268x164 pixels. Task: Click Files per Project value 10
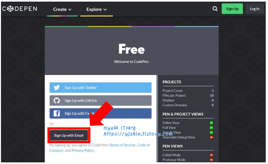tap(212, 96)
